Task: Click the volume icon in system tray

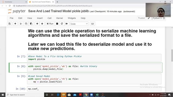Action: coord(158,95)
